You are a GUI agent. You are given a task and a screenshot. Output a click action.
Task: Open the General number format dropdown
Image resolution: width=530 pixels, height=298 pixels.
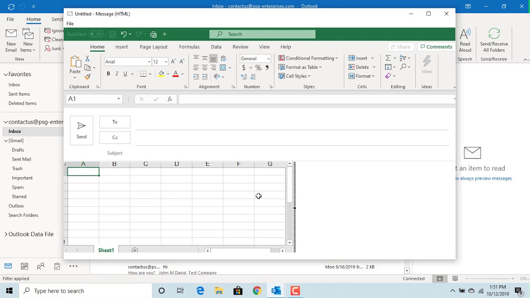point(269,58)
